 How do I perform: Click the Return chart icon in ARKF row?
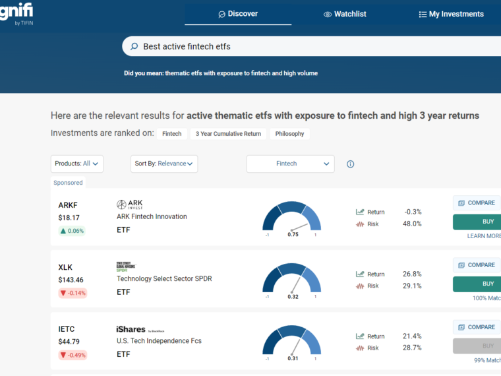click(360, 212)
